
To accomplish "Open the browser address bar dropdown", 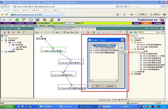I will pos(117,7).
